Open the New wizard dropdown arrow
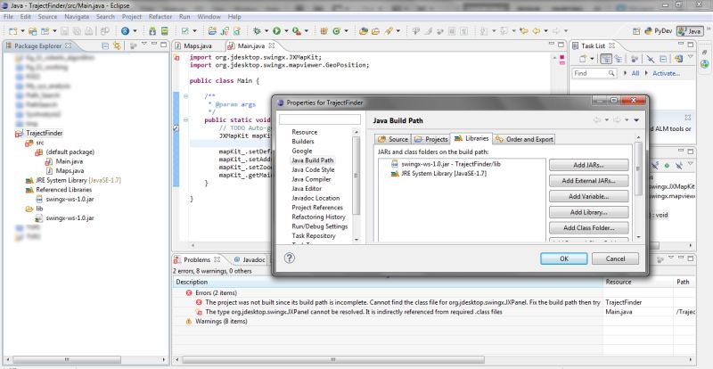The image size is (713, 369). coord(22,31)
